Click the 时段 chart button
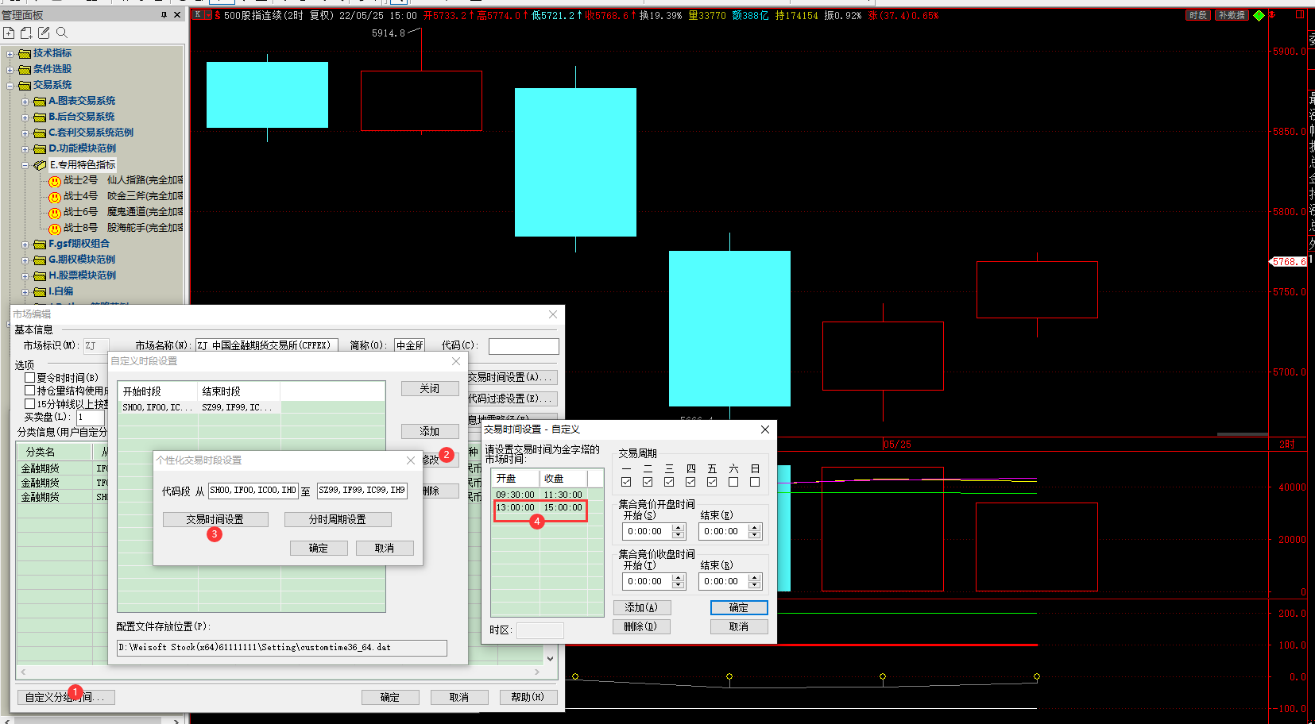The height and width of the screenshot is (724, 1315). click(x=1198, y=15)
